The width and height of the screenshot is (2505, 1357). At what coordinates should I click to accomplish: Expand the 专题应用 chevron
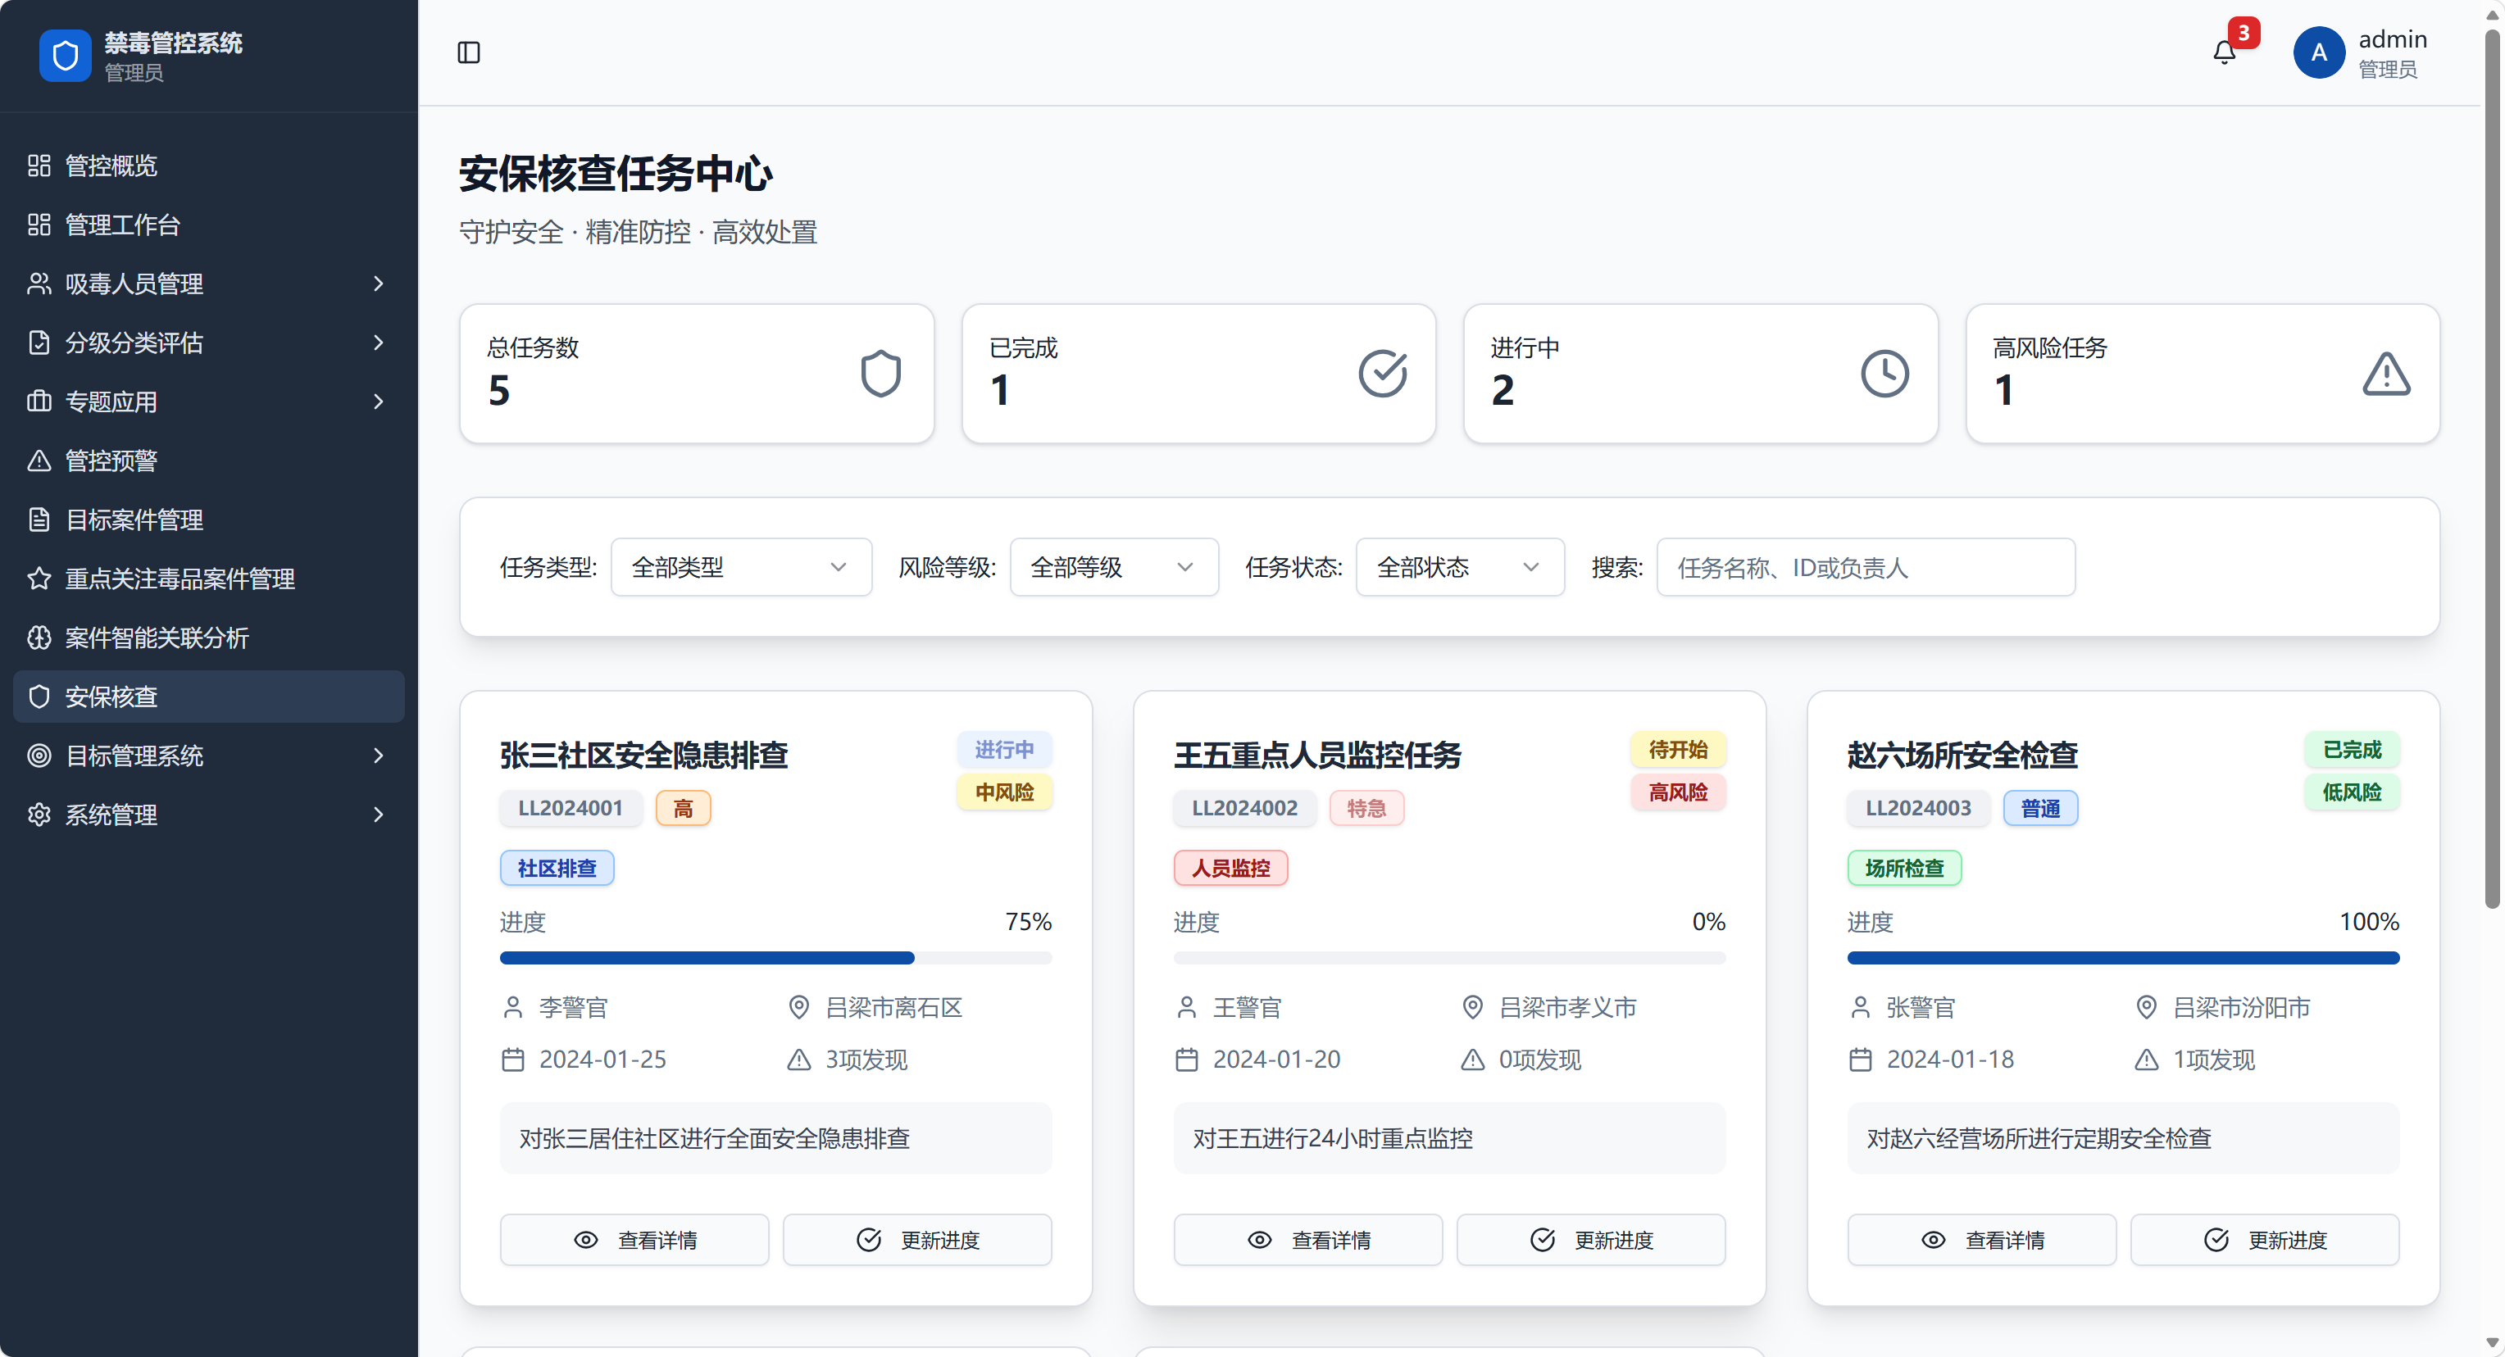click(x=378, y=402)
